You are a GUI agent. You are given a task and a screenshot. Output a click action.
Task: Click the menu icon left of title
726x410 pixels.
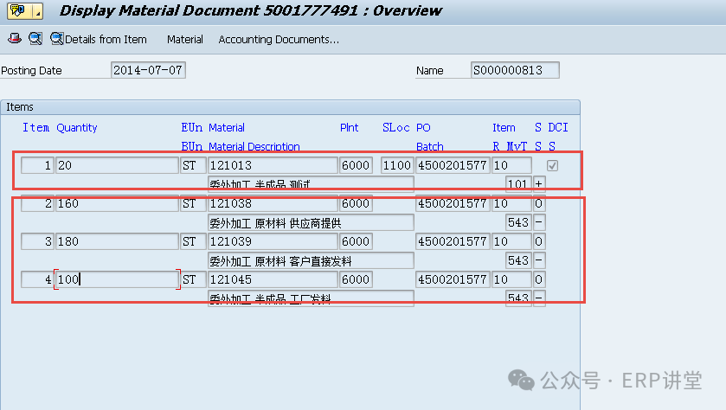coord(16,11)
